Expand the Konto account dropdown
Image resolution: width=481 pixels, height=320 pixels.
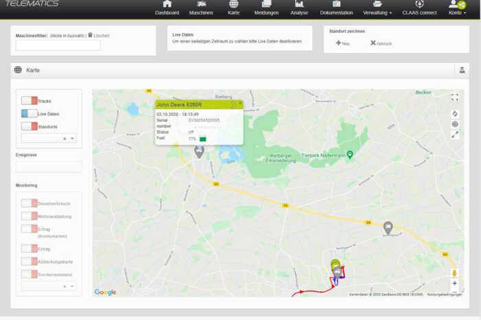[457, 8]
